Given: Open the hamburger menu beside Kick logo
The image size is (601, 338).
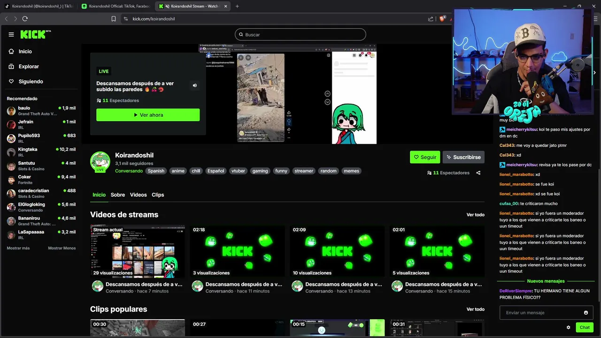Looking at the screenshot, I should tap(11, 34).
